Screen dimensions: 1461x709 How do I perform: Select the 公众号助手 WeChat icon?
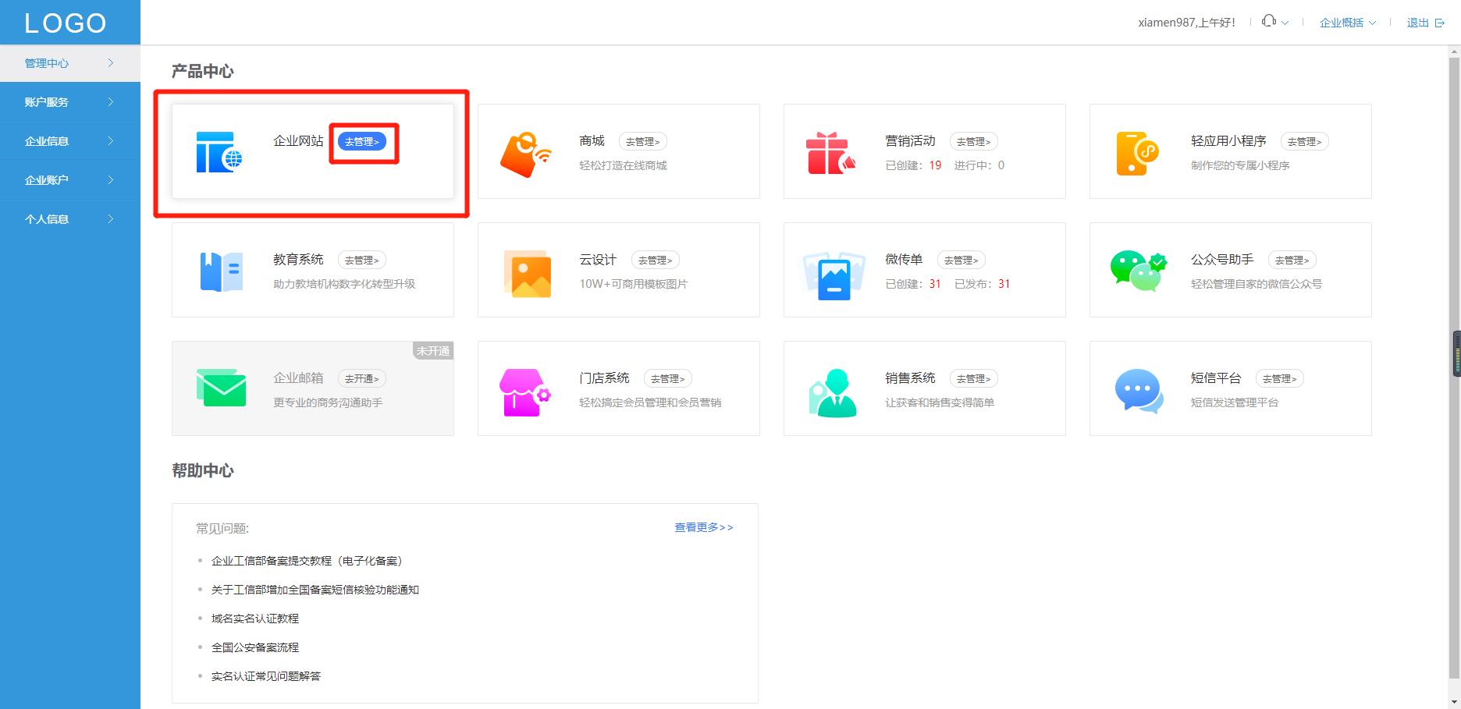click(1138, 271)
